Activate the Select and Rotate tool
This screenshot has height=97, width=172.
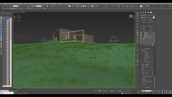30,6
